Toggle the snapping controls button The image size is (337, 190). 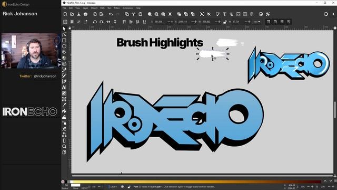click(x=326, y=14)
